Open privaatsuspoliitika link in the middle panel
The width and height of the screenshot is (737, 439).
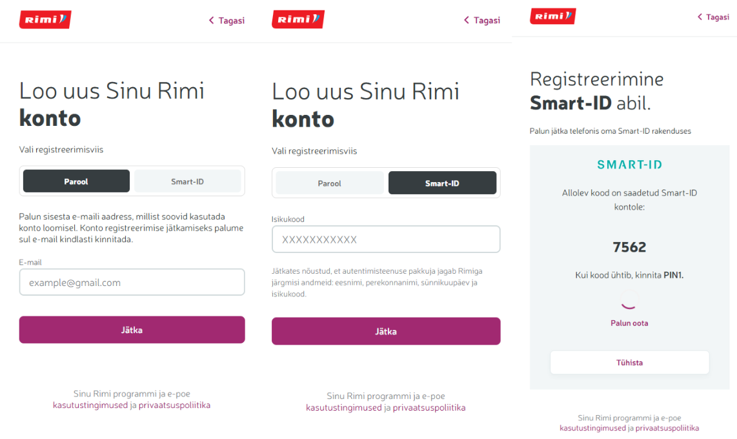coord(429,408)
